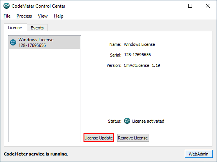Image resolution: width=217 pixels, height=162 pixels.
Task: Click the Name value Windows License
Action: (139, 44)
